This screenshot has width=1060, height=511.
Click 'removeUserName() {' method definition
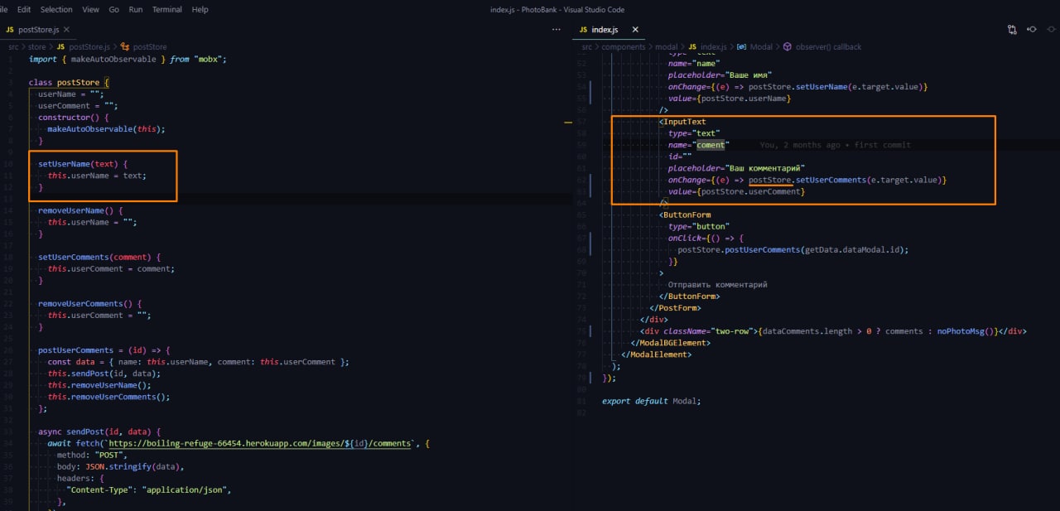(80, 210)
